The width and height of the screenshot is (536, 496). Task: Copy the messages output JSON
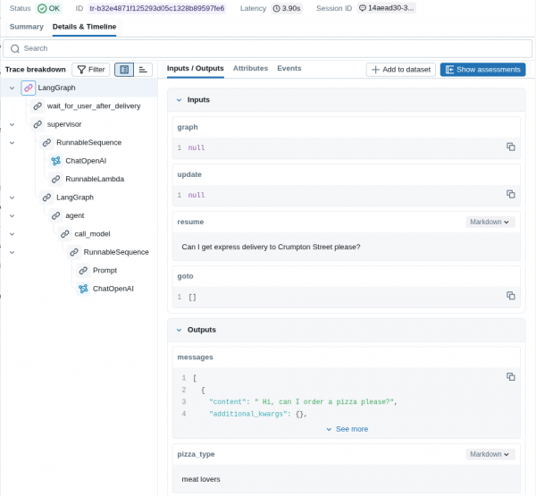tap(511, 376)
